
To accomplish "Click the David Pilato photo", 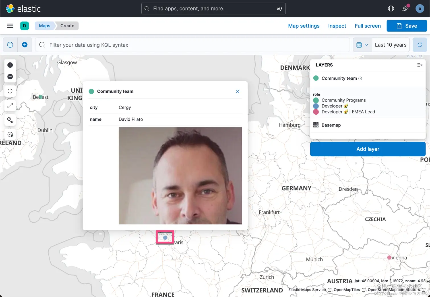I will coord(180,176).
